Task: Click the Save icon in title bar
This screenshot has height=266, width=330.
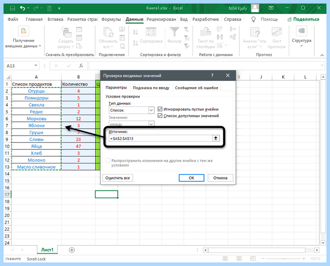Action: click(13, 8)
